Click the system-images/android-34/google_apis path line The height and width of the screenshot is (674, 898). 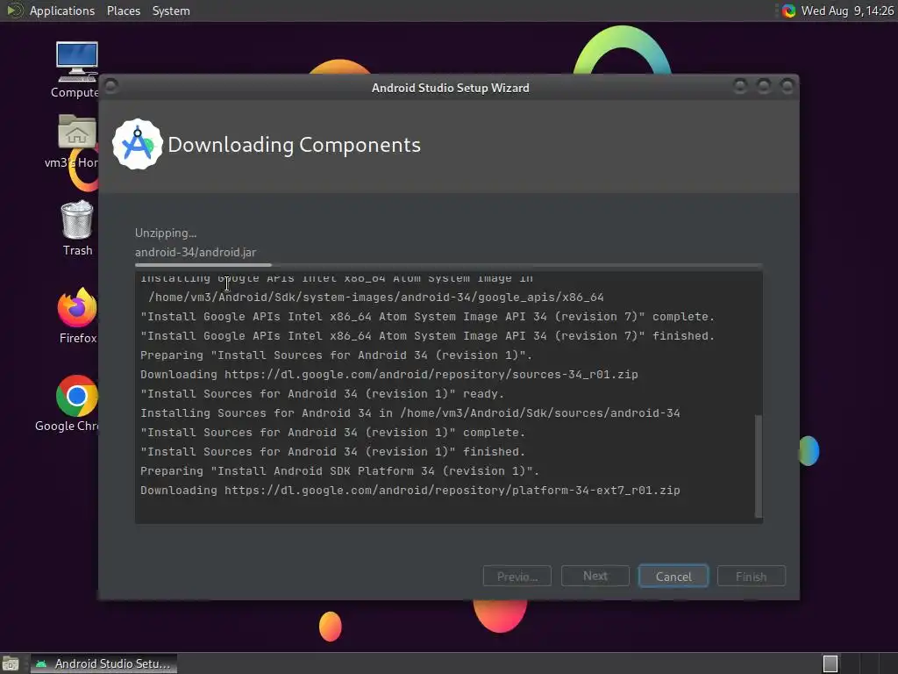(375, 297)
